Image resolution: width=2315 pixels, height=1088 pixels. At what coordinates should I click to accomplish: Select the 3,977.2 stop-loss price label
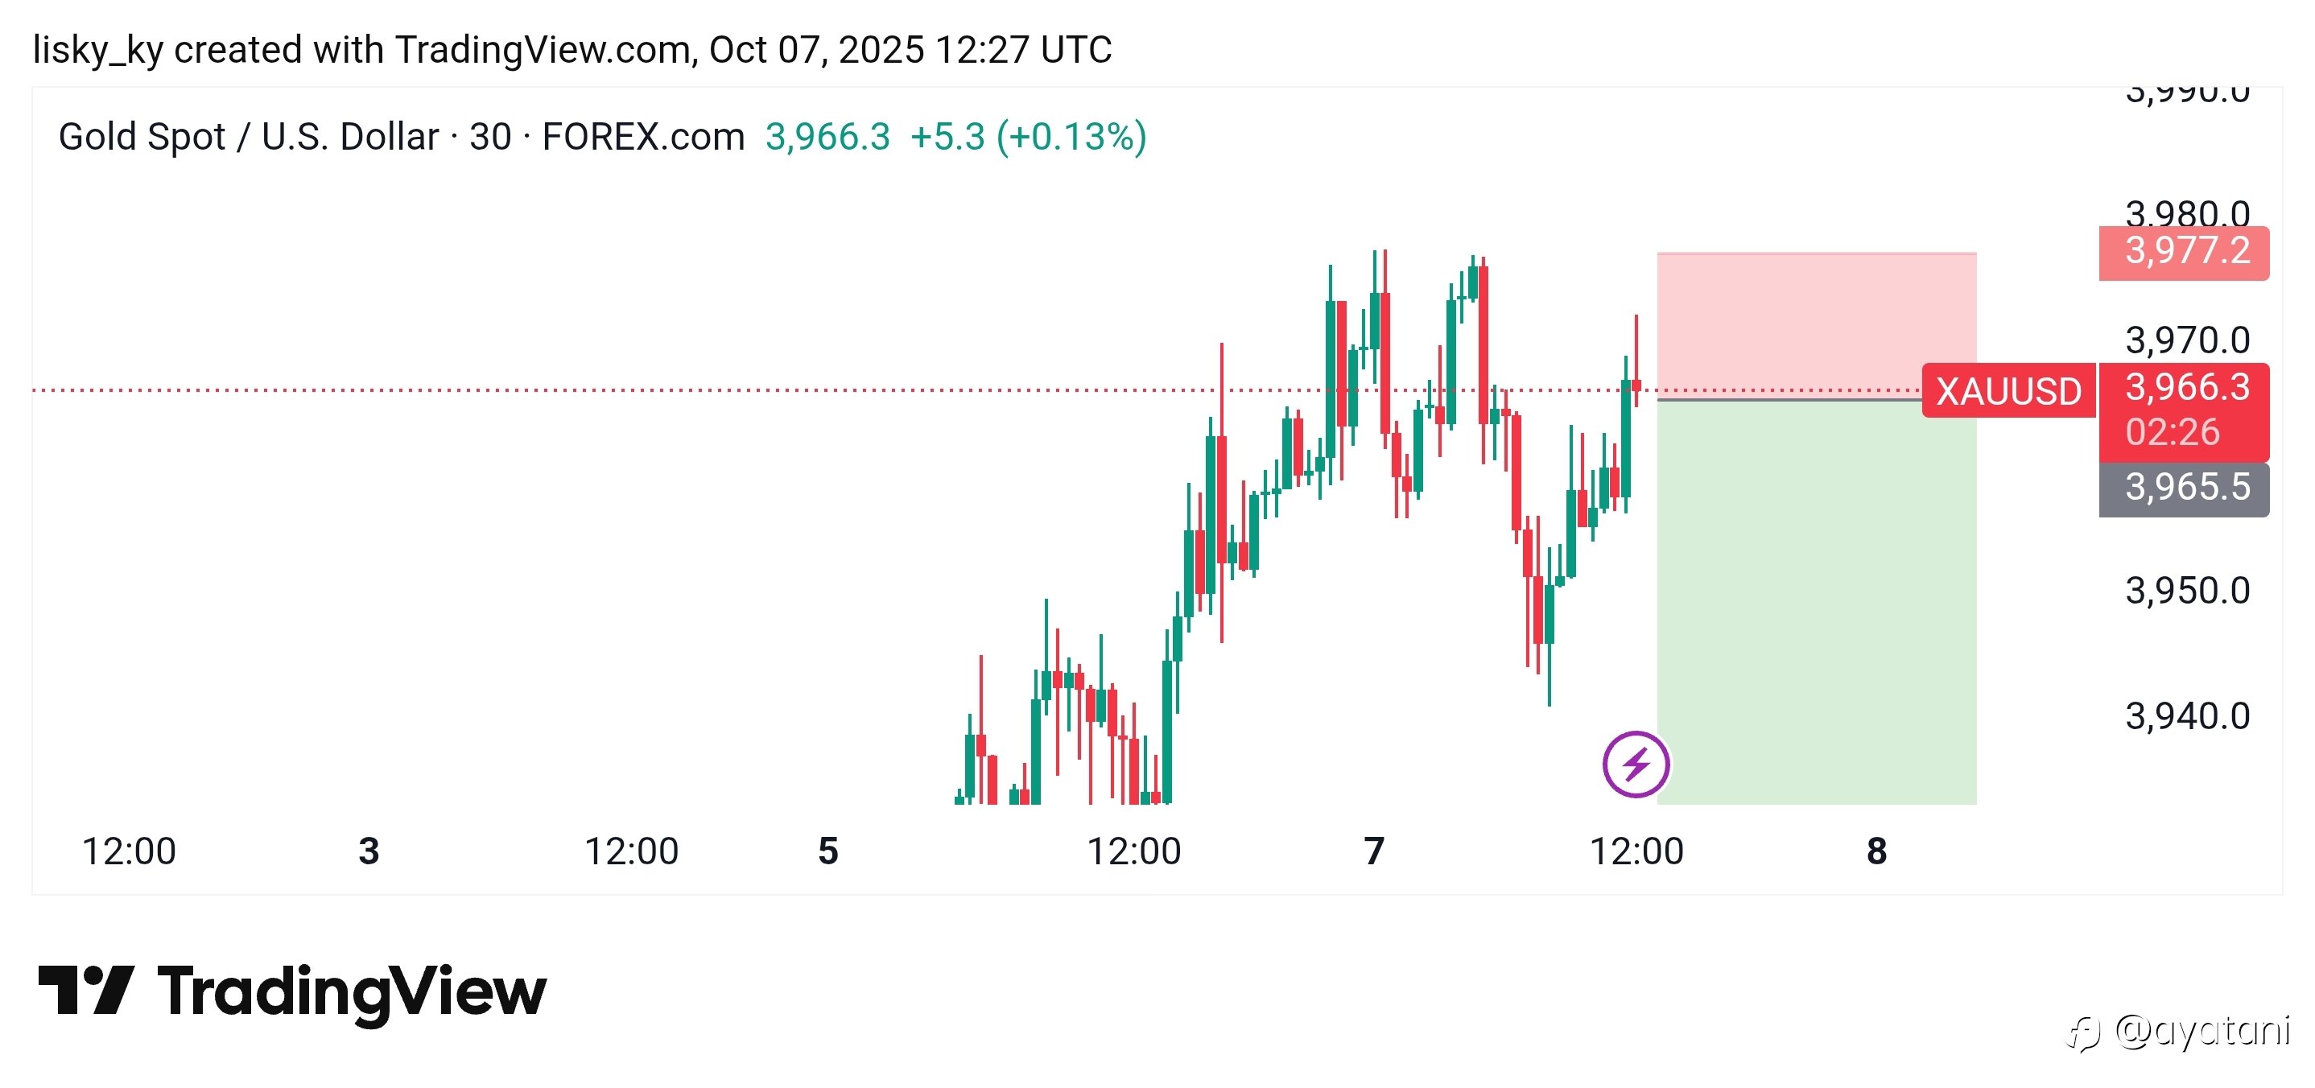(x=2185, y=250)
